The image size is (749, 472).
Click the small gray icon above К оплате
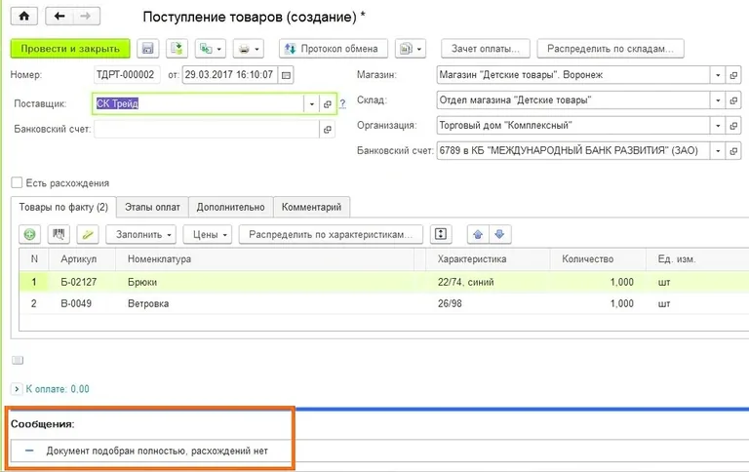coord(18,360)
